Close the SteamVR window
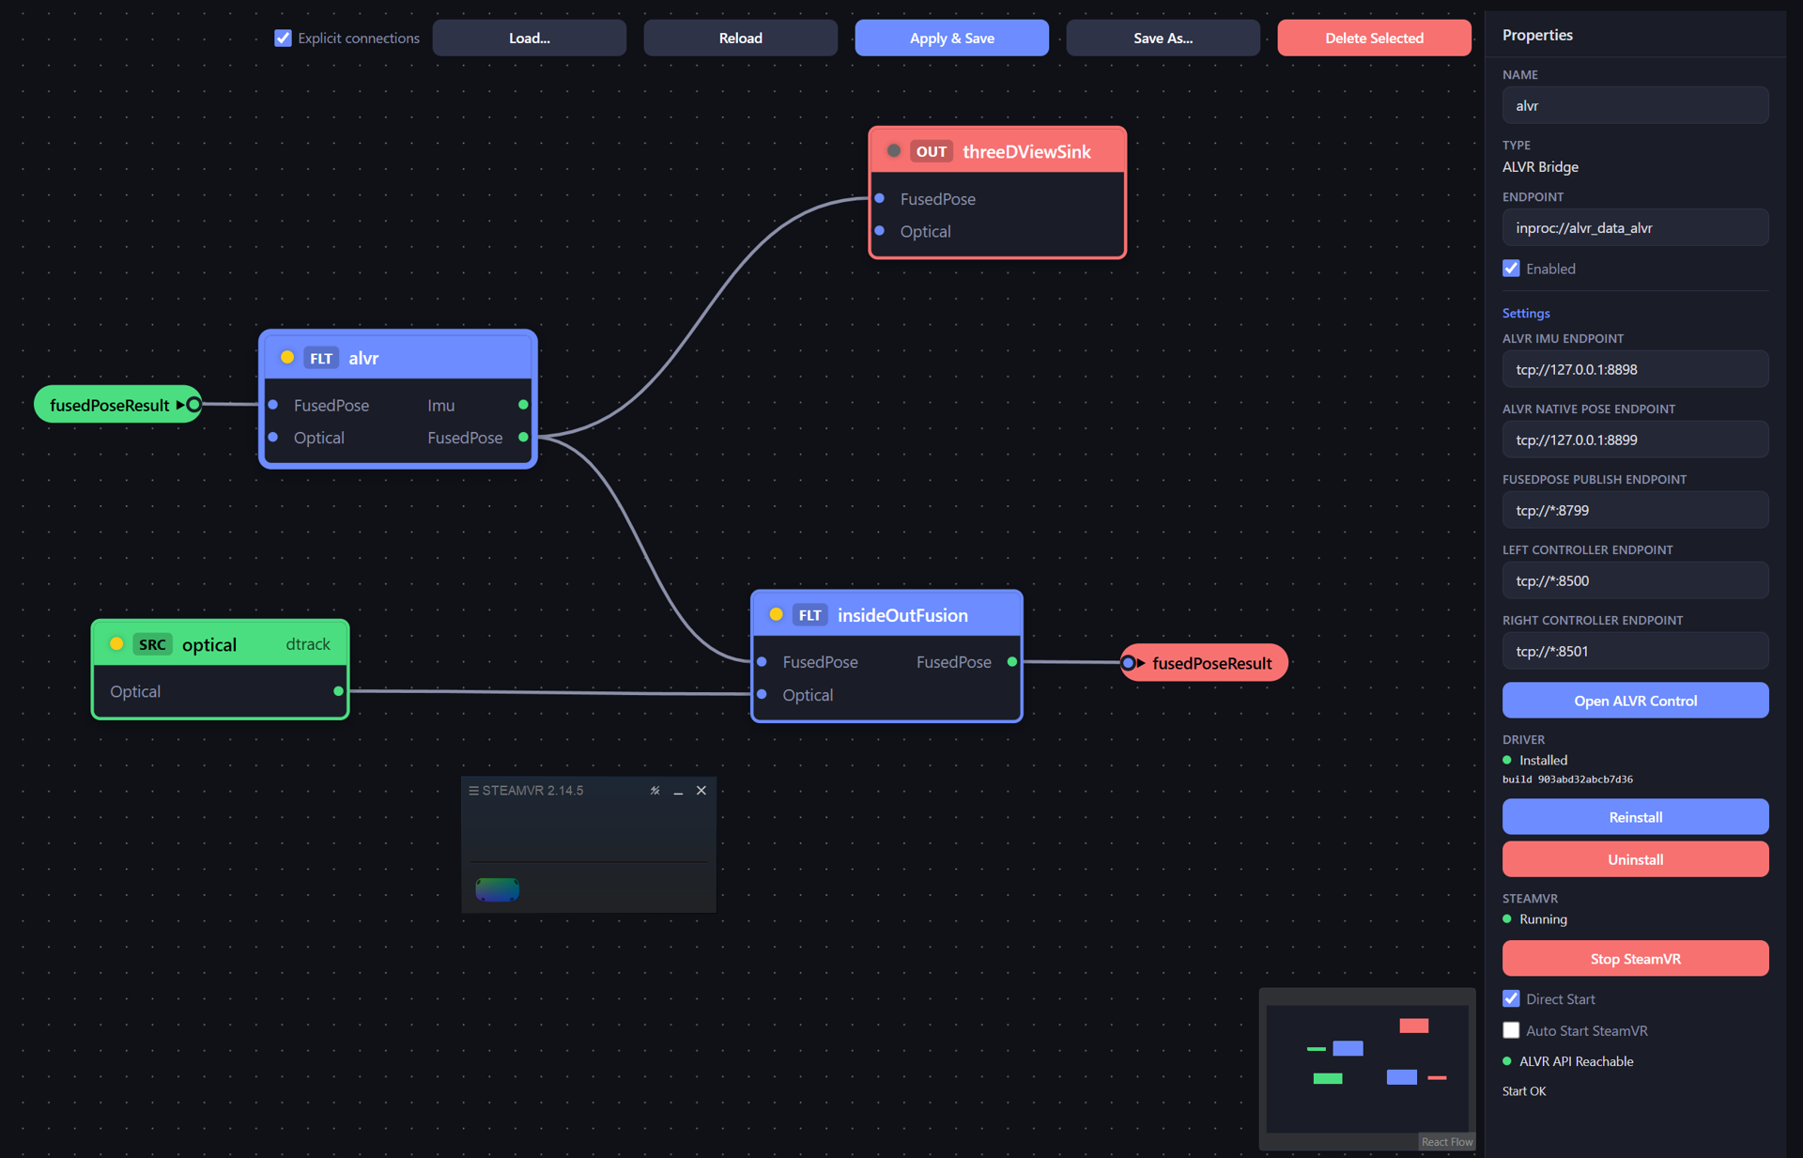Screen dimensions: 1803x1158 [701, 791]
